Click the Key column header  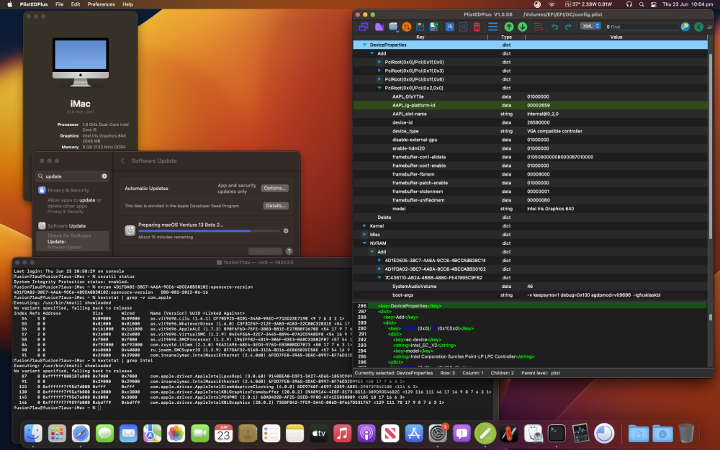click(x=420, y=37)
